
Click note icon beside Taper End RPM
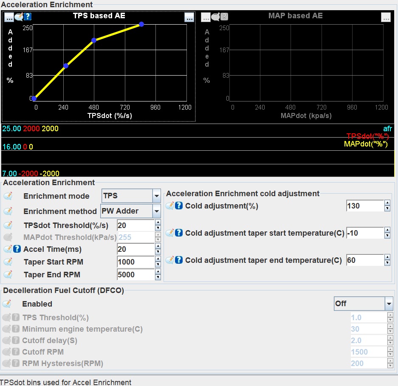point(8,274)
